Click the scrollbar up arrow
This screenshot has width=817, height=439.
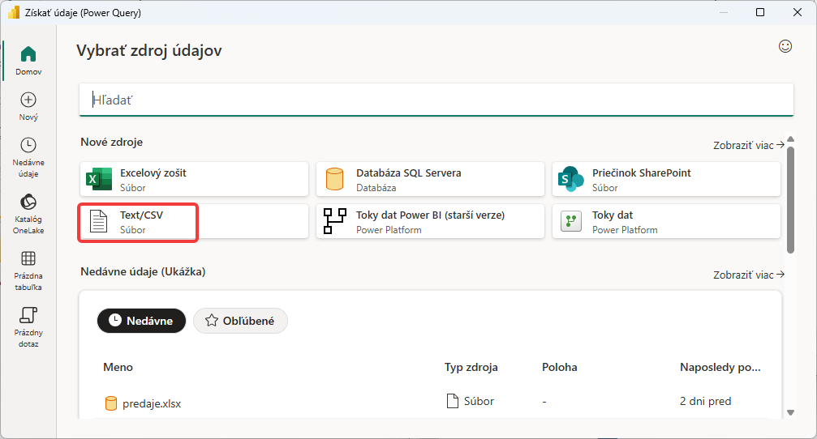[x=790, y=139]
